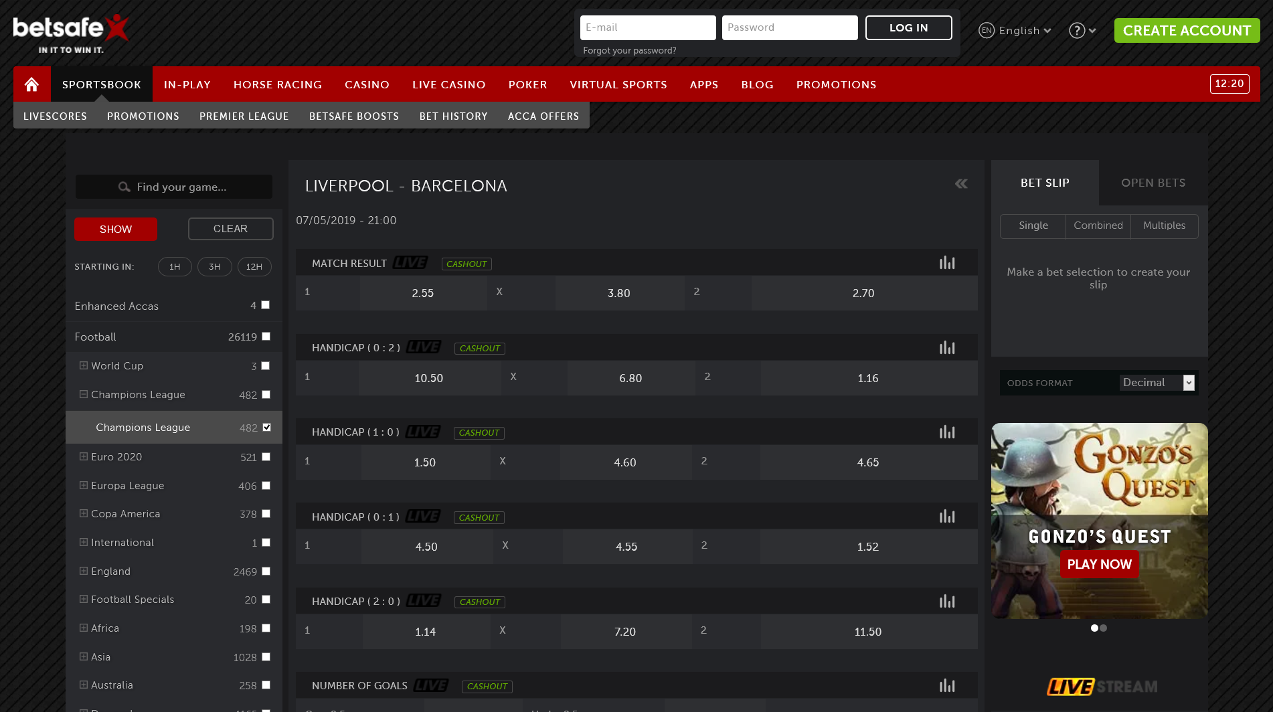Expand the England tree node
The image size is (1273, 712).
coord(84,571)
